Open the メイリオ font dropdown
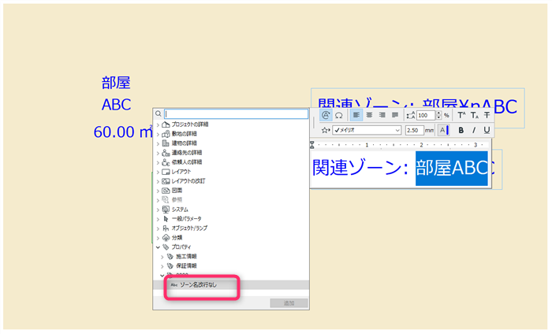Image resolution: width=552 pixels, height=334 pixels. tap(367, 130)
